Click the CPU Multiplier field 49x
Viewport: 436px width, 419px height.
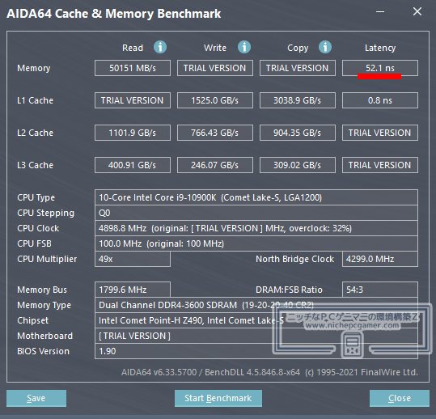pyautogui.click(x=133, y=259)
